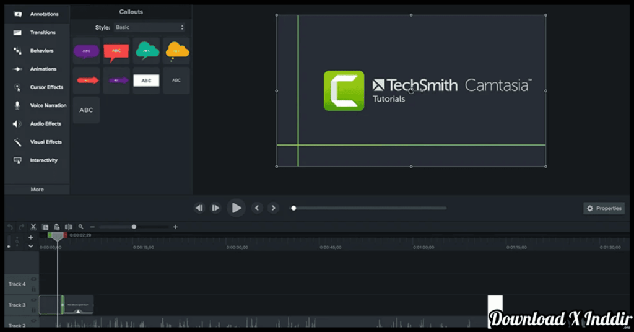Click the Interactivity icon
Image resolution: width=634 pixels, height=332 pixels.
pos(17,160)
